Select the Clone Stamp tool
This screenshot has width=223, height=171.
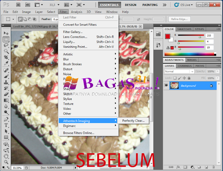pyautogui.click(x=6, y=82)
